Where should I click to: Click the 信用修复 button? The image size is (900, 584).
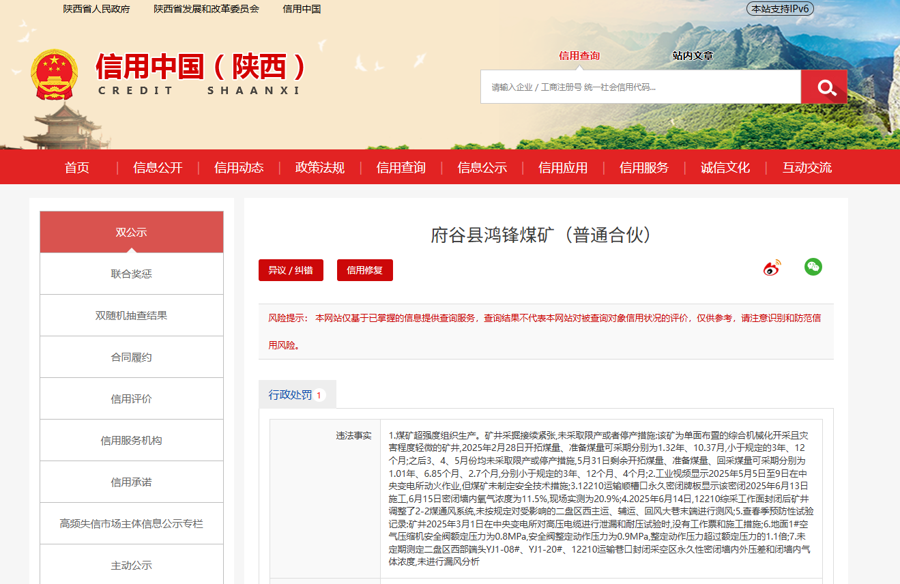tap(365, 270)
